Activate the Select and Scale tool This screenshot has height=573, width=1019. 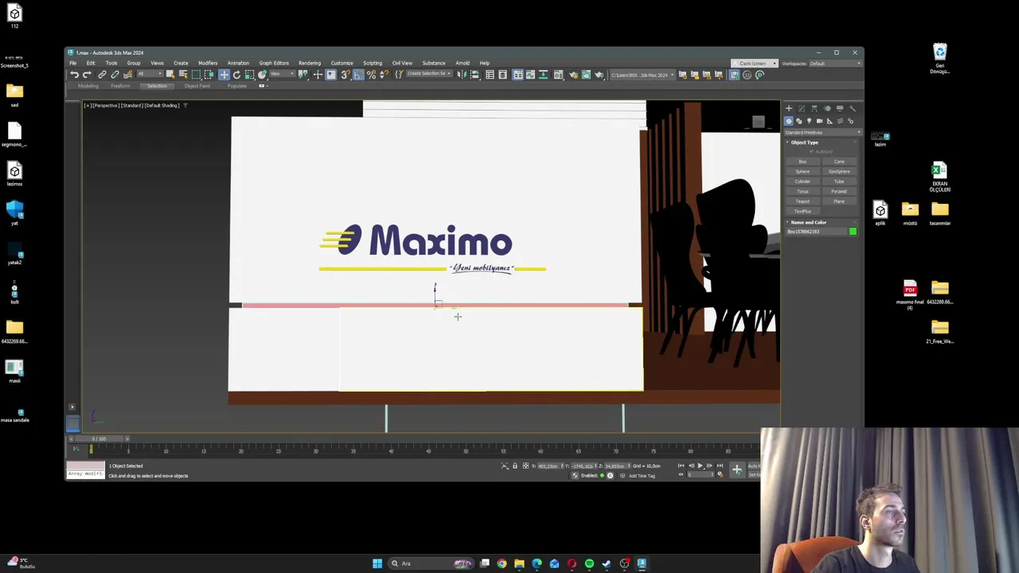pyautogui.click(x=249, y=75)
